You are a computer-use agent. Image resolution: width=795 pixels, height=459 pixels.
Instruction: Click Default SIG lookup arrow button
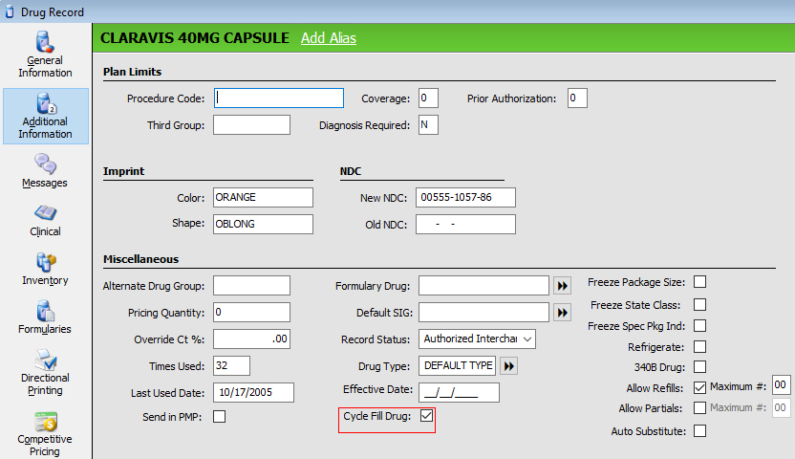(x=562, y=313)
